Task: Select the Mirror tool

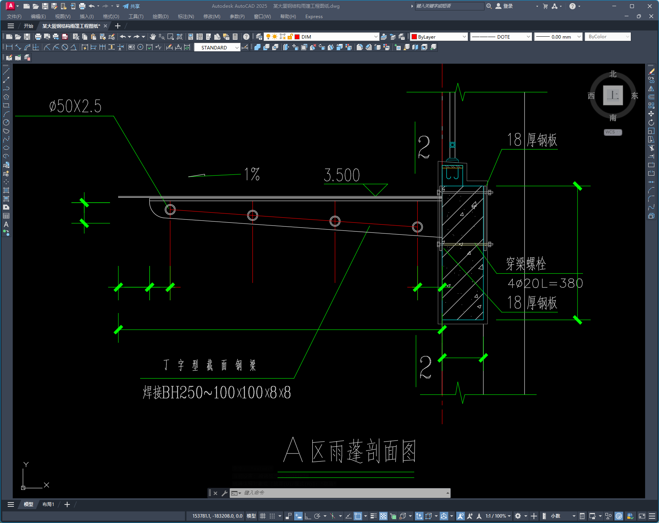Action: point(651,88)
